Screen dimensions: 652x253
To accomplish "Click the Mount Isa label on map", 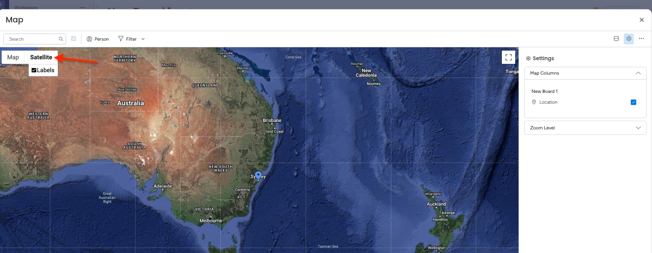I will tap(169, 65).
